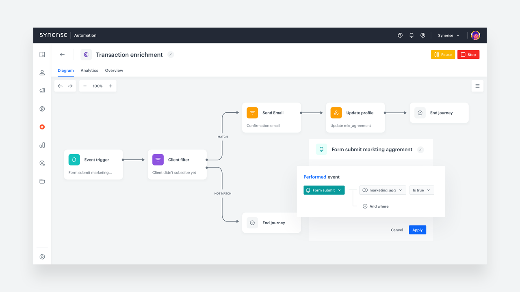Add an And where condition
The height and width of the screenshot is (292, 520).
(376, 206)
